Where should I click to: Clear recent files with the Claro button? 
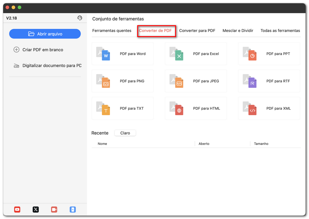125,133
